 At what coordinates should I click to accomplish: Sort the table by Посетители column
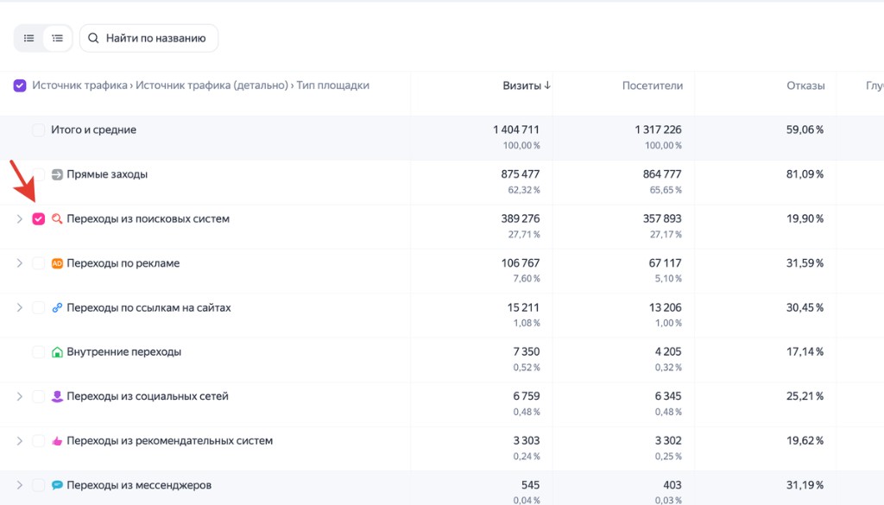(653, 85)
